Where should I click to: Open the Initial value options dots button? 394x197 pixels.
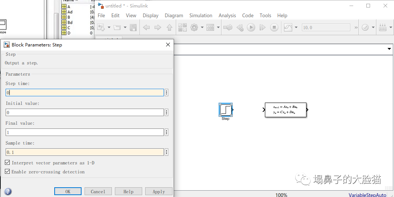[167, 112]
